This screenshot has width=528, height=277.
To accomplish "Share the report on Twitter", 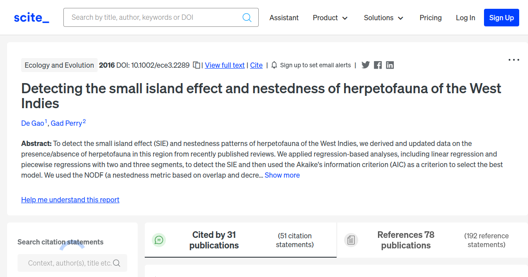I will click(x=366, y=65).
